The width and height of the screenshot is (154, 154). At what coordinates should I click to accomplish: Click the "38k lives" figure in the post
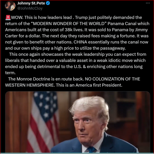tap(74, 30)
